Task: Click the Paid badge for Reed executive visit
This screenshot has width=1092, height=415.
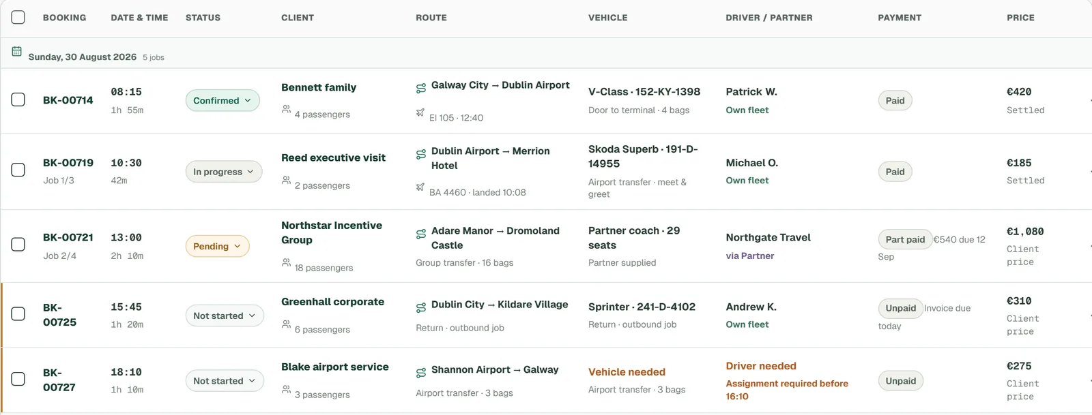Action: pyautogui.click(x=895, y=172)
